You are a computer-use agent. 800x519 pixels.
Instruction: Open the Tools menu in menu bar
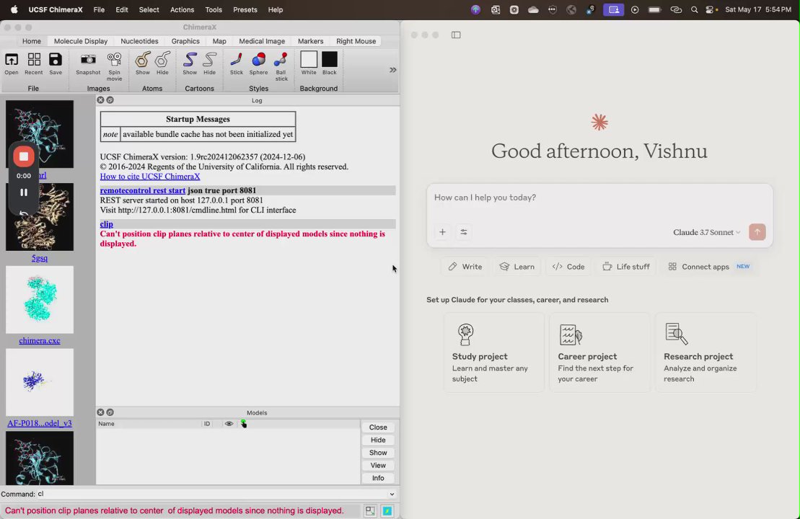214,9
